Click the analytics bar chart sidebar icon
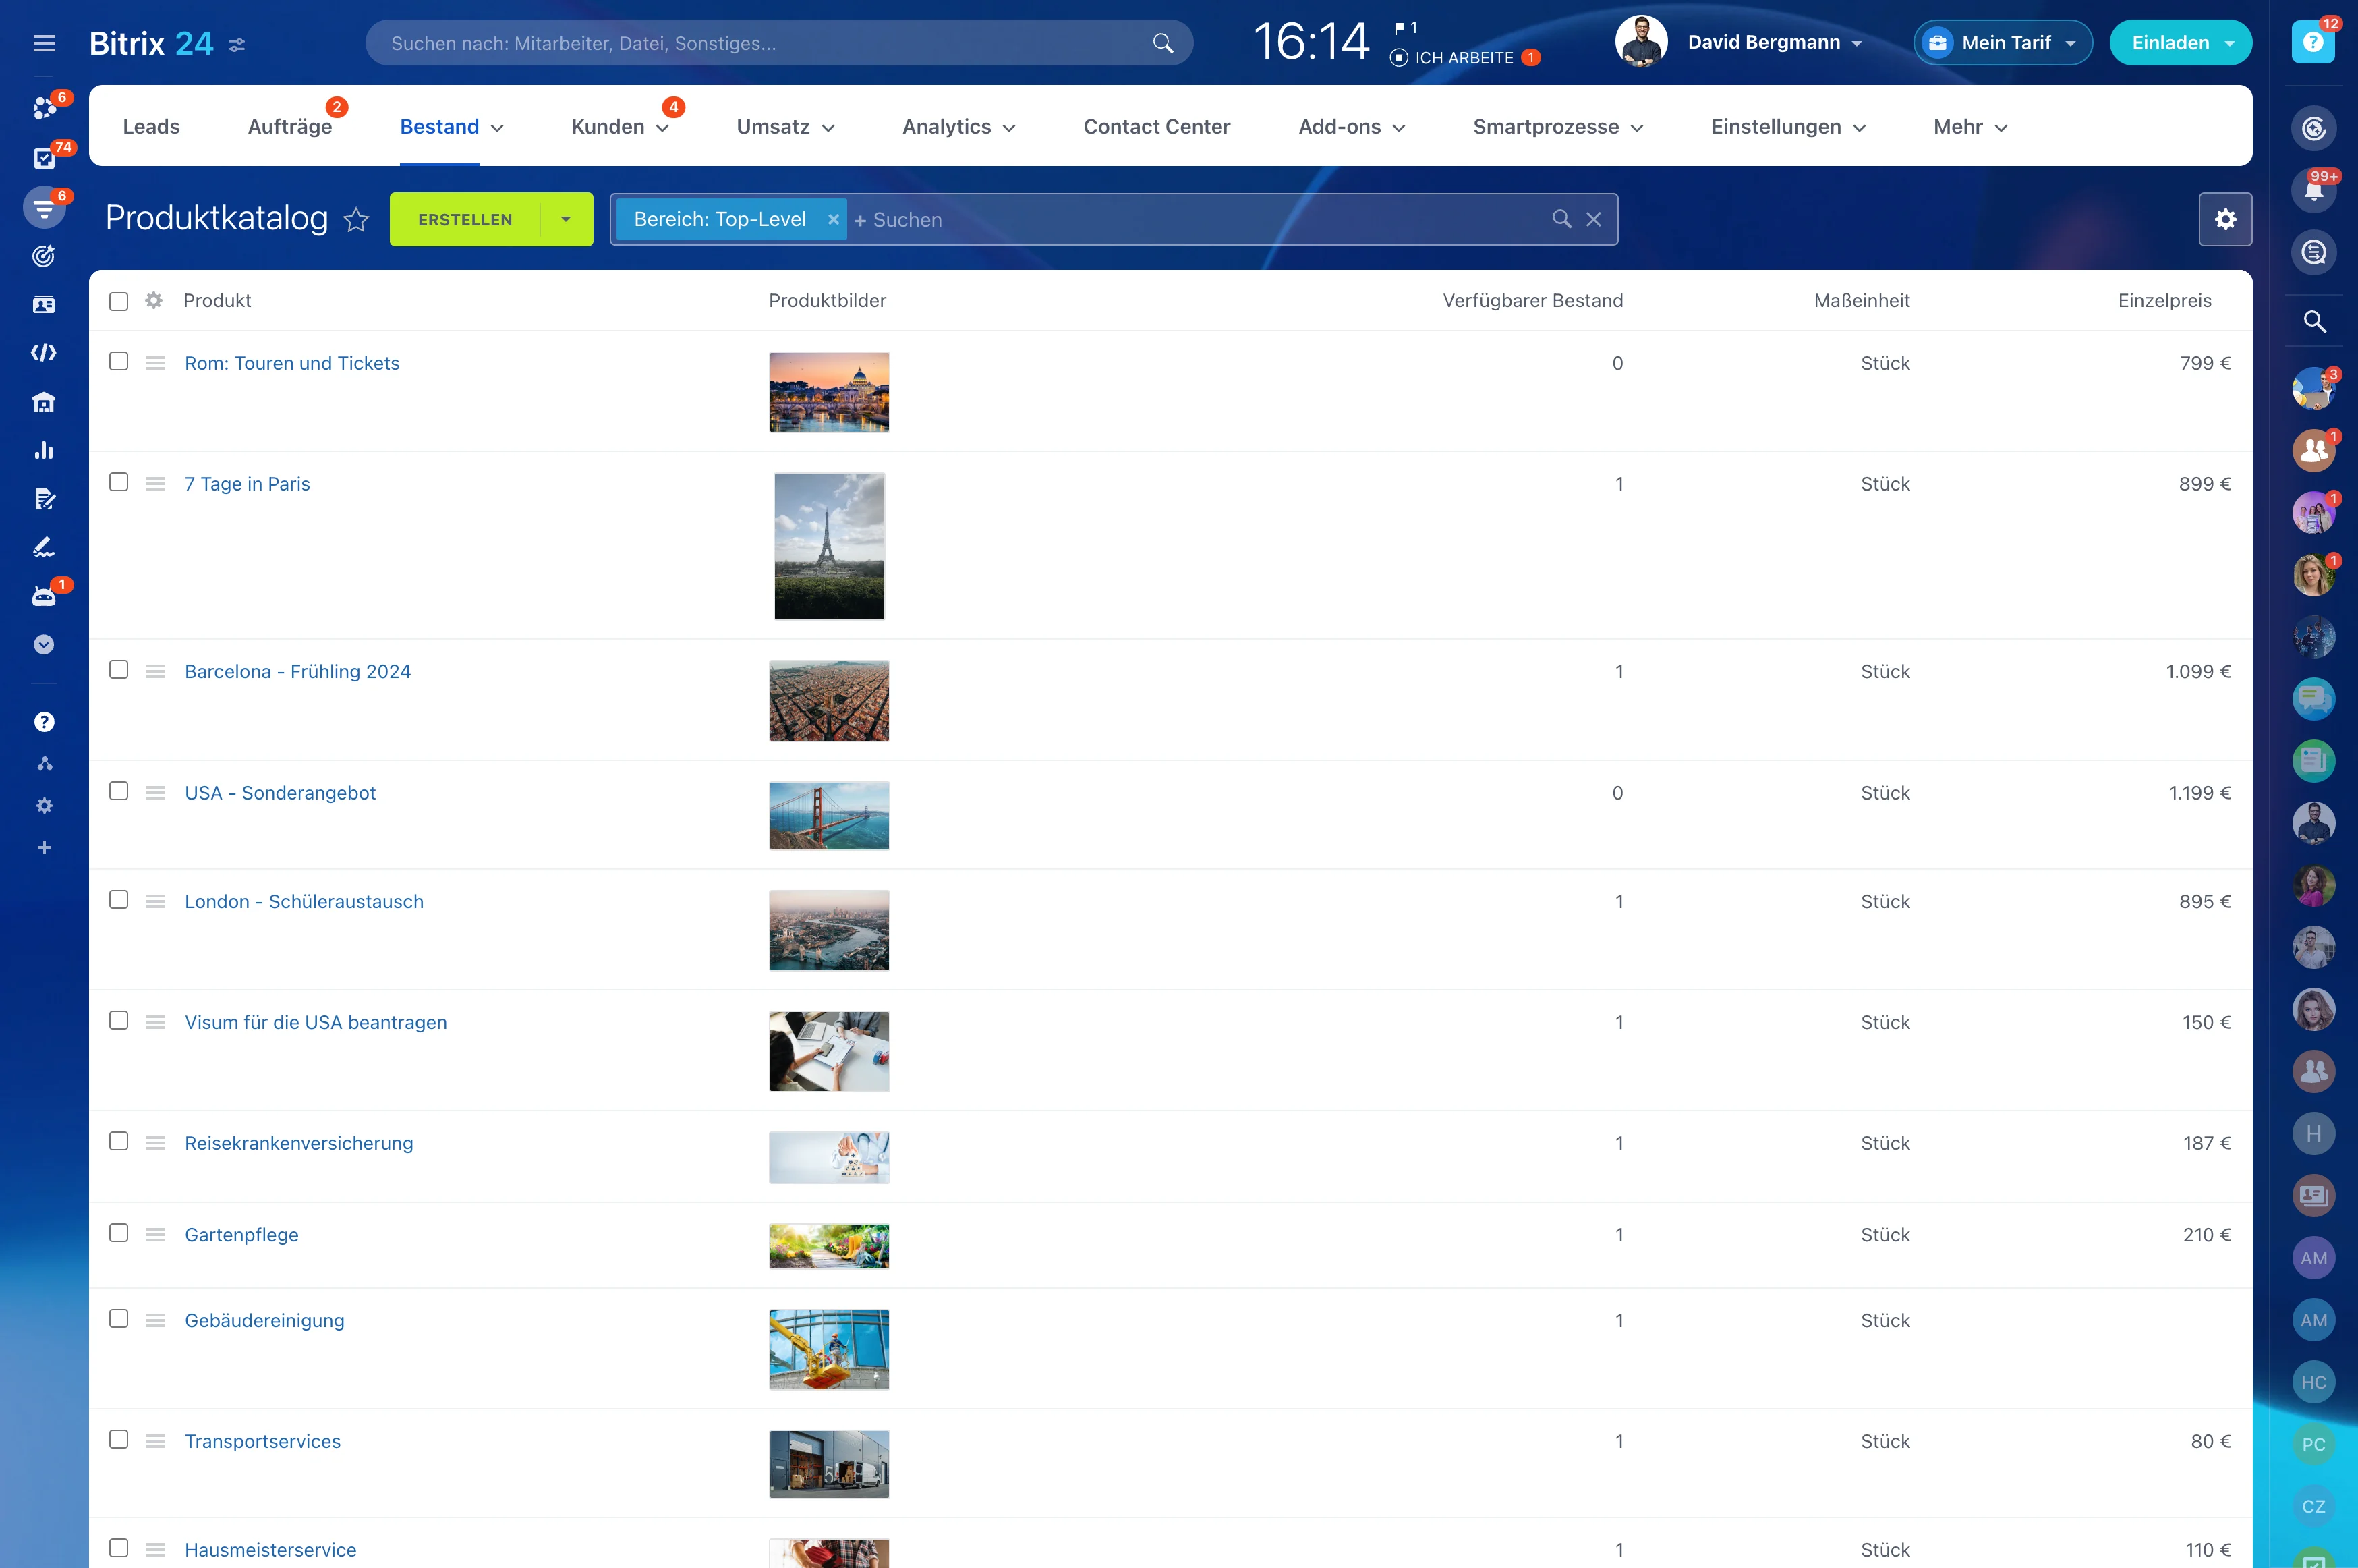 [44, 450]
